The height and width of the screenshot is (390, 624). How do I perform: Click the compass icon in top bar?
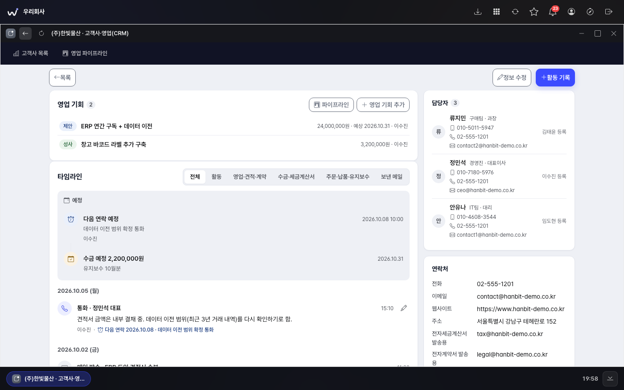pos(590,12)
